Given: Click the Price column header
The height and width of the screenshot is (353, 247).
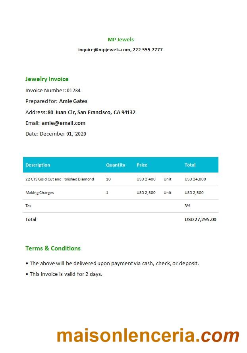Looking at the screenshot, I should (142, 165).
